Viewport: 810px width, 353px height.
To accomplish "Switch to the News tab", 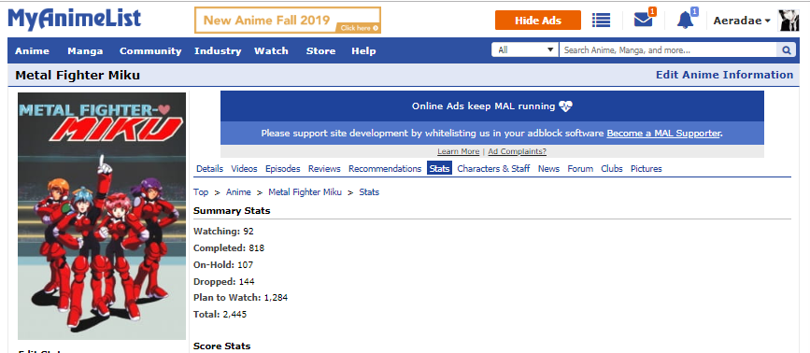I will pyautogui.click(x=548, y=169).
